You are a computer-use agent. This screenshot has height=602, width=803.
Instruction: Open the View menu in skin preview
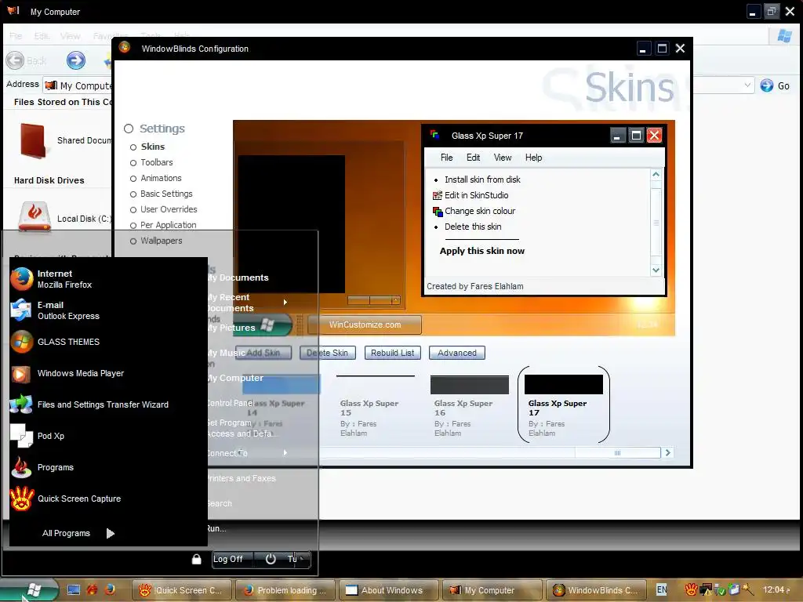[x=503, y=158]
